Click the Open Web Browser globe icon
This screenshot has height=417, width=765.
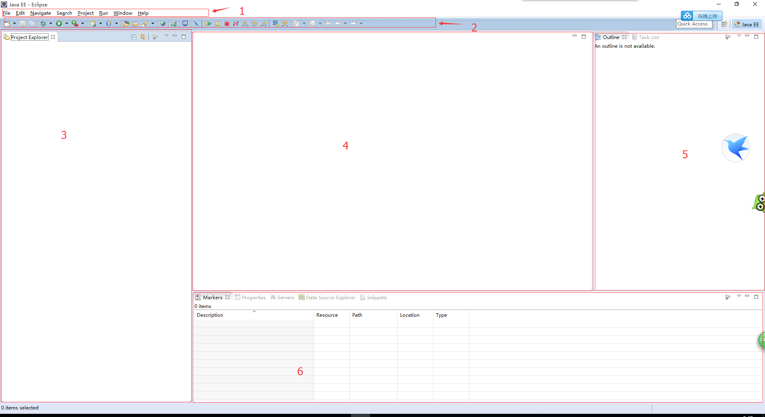(163, 23)
